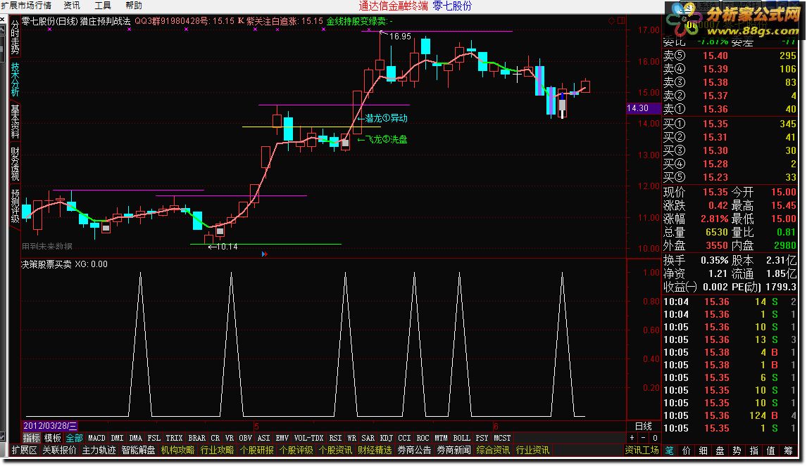Click the reset 0 button by the indicator tabs
The image size is (807, 466).
(x=655, y=438)
